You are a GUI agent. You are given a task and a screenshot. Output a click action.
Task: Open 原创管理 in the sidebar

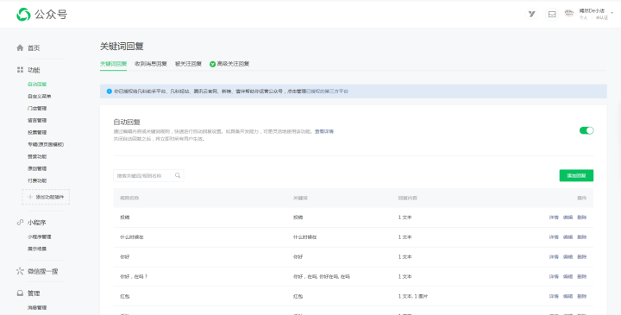coord(37,168)
